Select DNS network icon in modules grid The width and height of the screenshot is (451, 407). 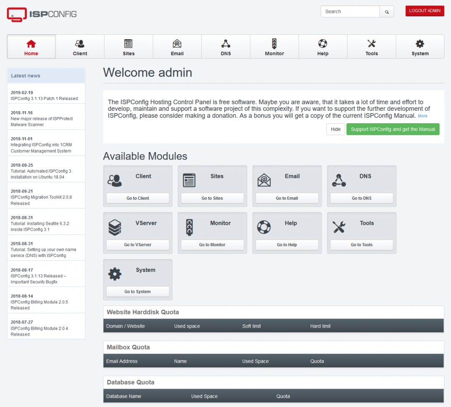coord(339,180)
